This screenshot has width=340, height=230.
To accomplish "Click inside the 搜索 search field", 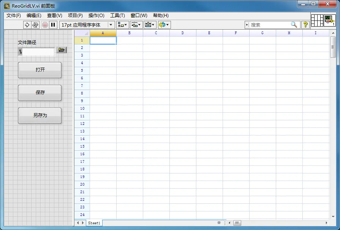I will tap(270, 25).
